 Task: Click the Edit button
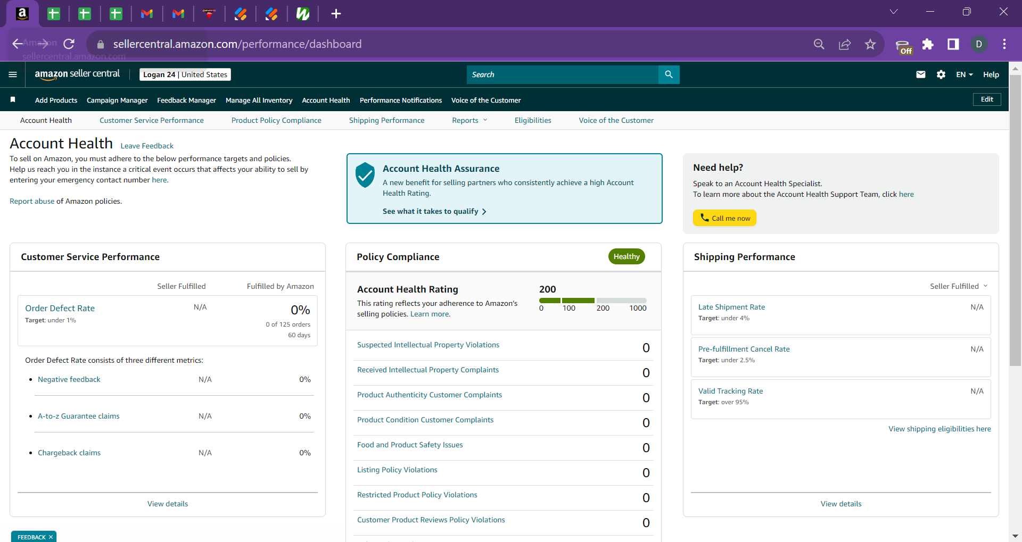(x=987, y=99)
